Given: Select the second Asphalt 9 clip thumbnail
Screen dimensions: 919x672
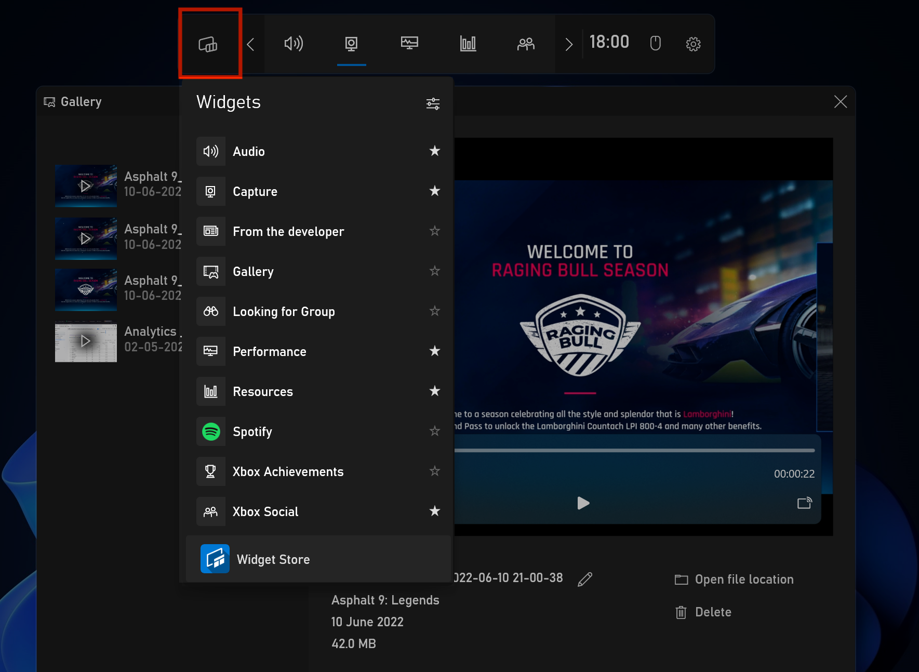Looking at the screenshot, I should (x=86, y=239).
